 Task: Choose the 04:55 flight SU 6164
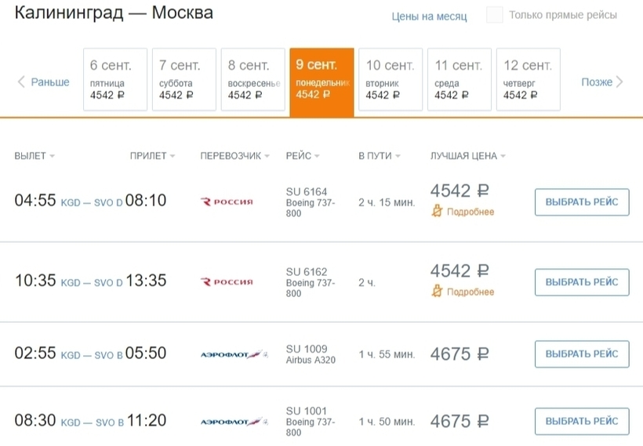[x=582, y=202]
